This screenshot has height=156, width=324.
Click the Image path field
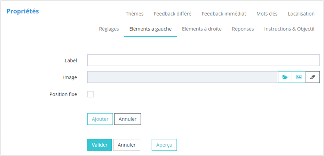click(182, 77)
